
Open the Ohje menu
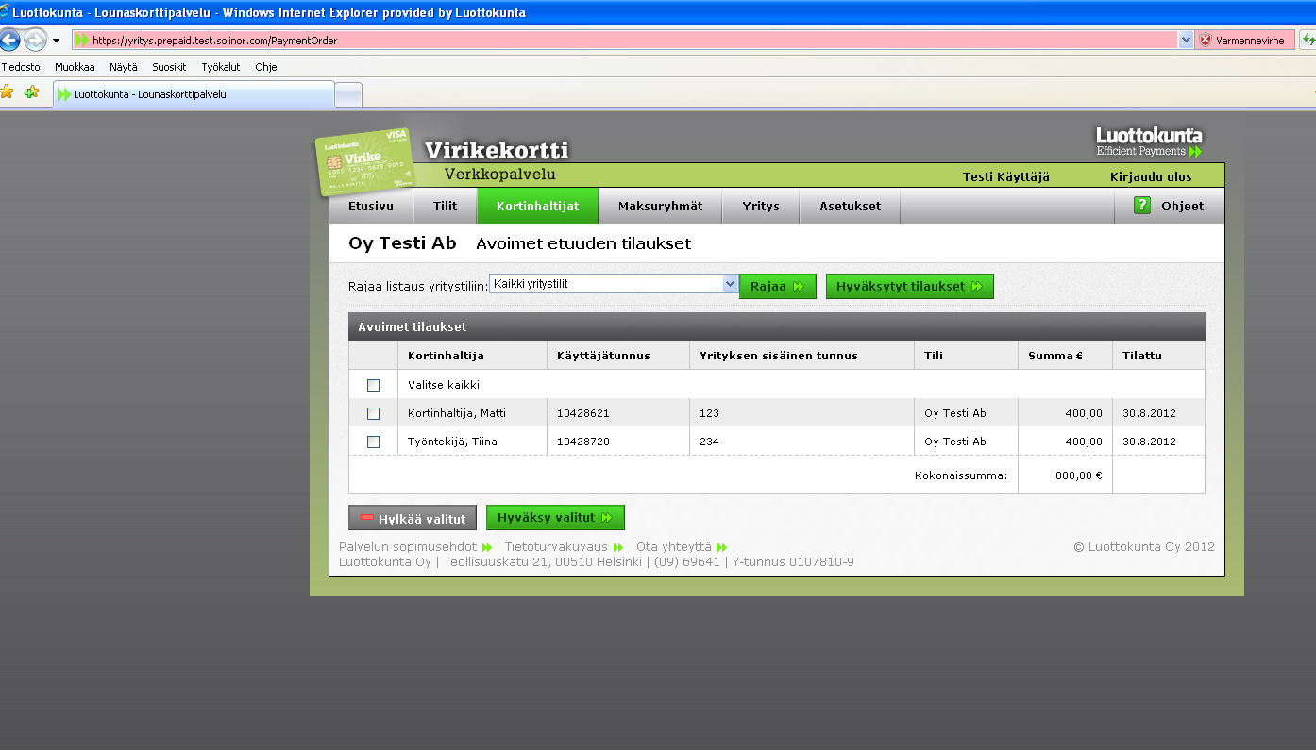pyautogui.click(x=265, y=67)
